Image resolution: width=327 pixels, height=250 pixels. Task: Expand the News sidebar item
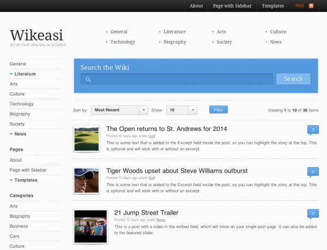(11, 134)
